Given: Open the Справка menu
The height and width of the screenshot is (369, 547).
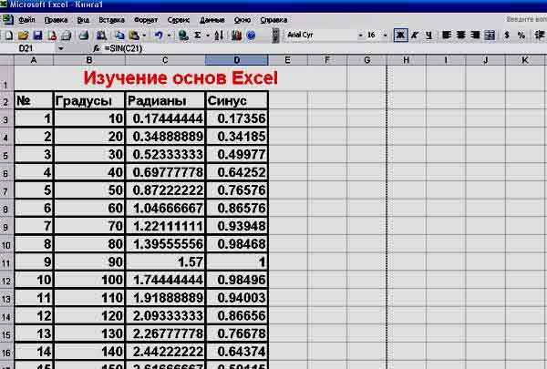Looking at the screenshot, I should click(273, 20).
